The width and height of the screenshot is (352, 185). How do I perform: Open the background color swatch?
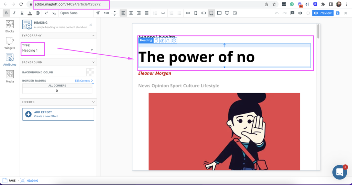[x=90, y=72]
